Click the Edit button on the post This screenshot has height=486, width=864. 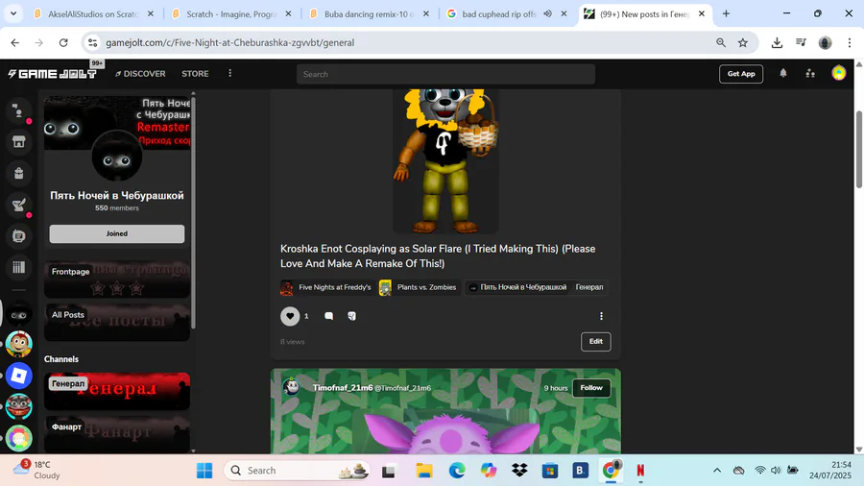(595, 341)
